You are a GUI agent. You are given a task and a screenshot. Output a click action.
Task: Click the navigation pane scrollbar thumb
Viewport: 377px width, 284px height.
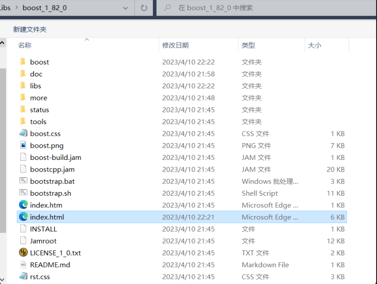point(3,151)
